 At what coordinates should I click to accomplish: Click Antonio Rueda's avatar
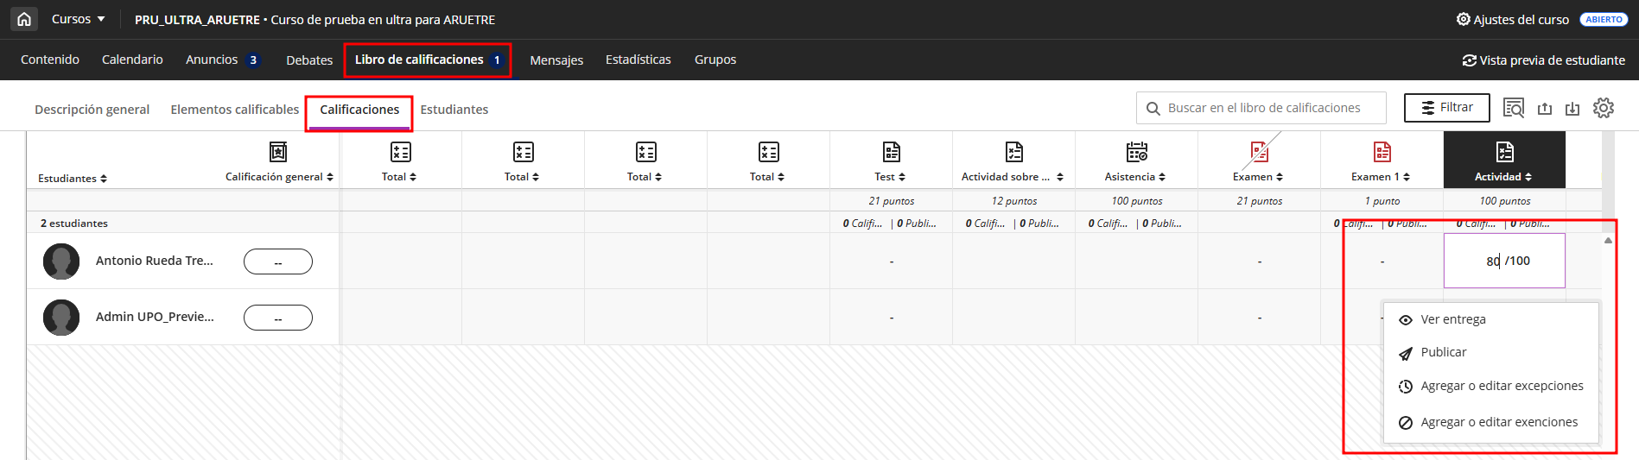point(61,262)
